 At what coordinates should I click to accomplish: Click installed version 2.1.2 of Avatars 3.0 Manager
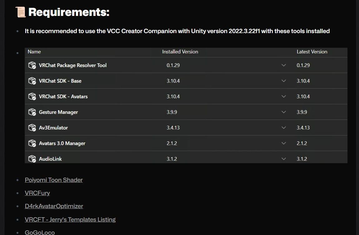coord(172,143)
